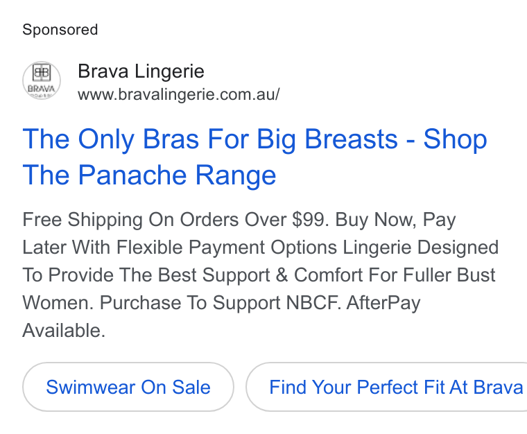Image resolution: width=527 pixels, height=434 pixels.
Task: Visit the www.bravalingerie.com.au URL
Action: pyautogui.click(x=178, y=94)
